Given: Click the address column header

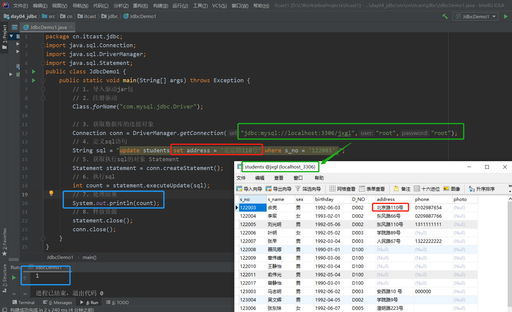Looking at the screenshot, I should [394, 199].
